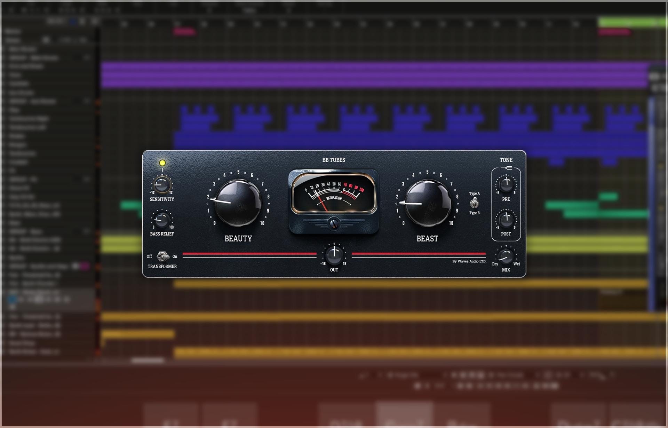Click the Wet label beside the Mix knob
This screenshot has height=428, width=668.
[x=517, y=264]
